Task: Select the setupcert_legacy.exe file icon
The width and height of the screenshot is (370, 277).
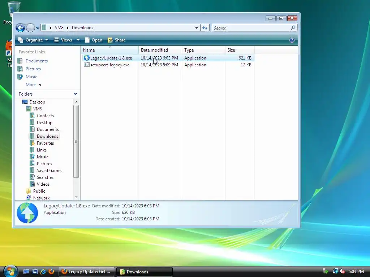Action: [87, 65]
